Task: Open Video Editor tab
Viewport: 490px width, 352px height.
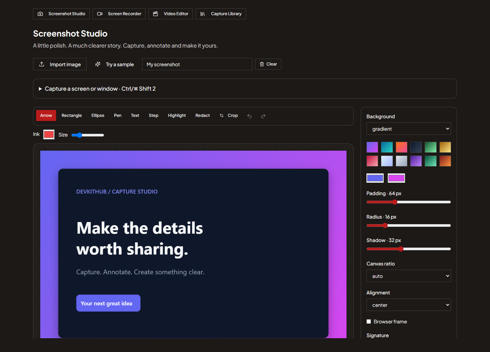Action: click(170, 14)
